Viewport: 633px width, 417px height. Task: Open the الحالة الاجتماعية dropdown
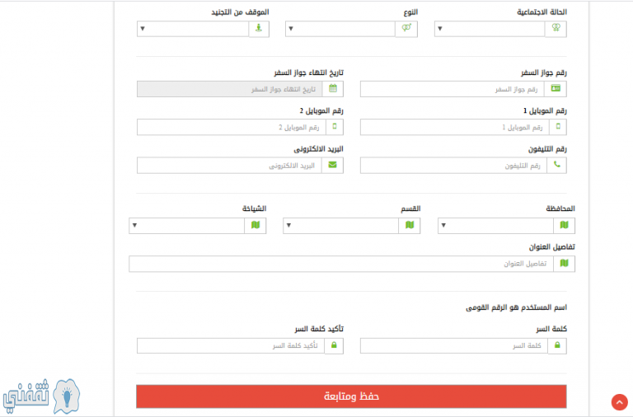point(490,29)
